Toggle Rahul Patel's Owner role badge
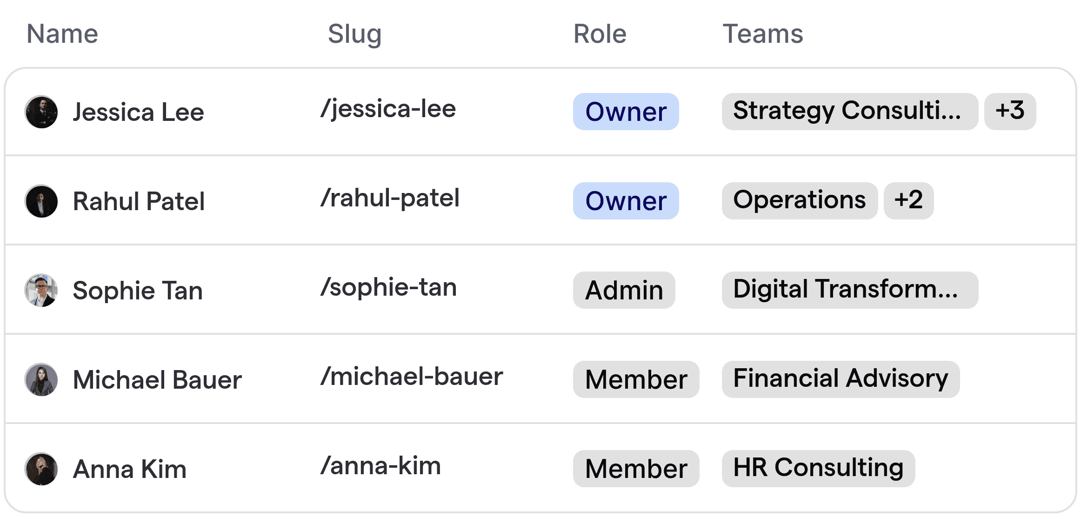 626,201
